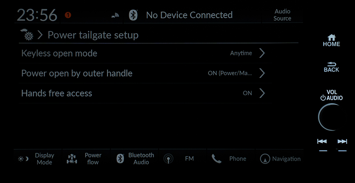This screenshot has width=355, height=183.
Task: Open the Phone shortcut
Action: click(x=231, y=159)
